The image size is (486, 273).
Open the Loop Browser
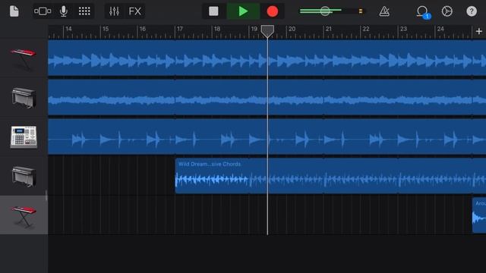pos(422,12)
